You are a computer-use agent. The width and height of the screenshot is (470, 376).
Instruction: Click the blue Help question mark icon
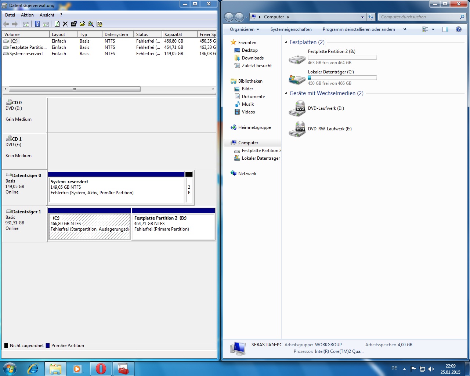pyautogui.click(x=37, y=24)
